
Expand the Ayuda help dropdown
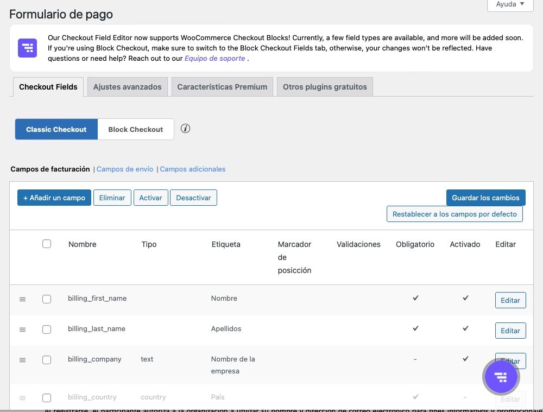point(510,4)
